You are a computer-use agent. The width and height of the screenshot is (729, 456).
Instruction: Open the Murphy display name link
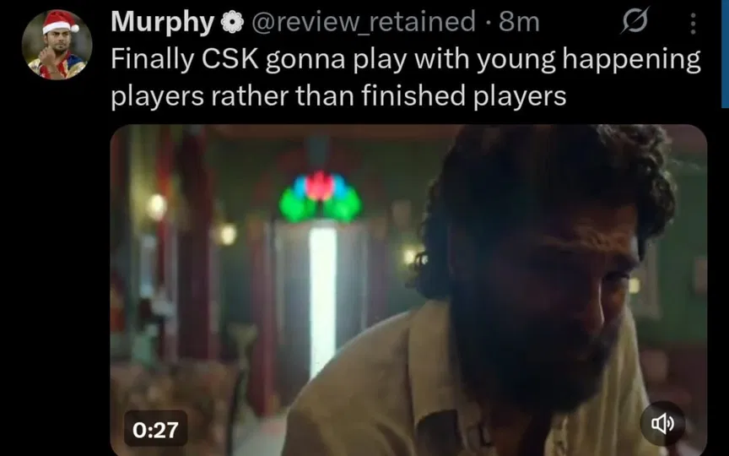[x=162, y=22]
